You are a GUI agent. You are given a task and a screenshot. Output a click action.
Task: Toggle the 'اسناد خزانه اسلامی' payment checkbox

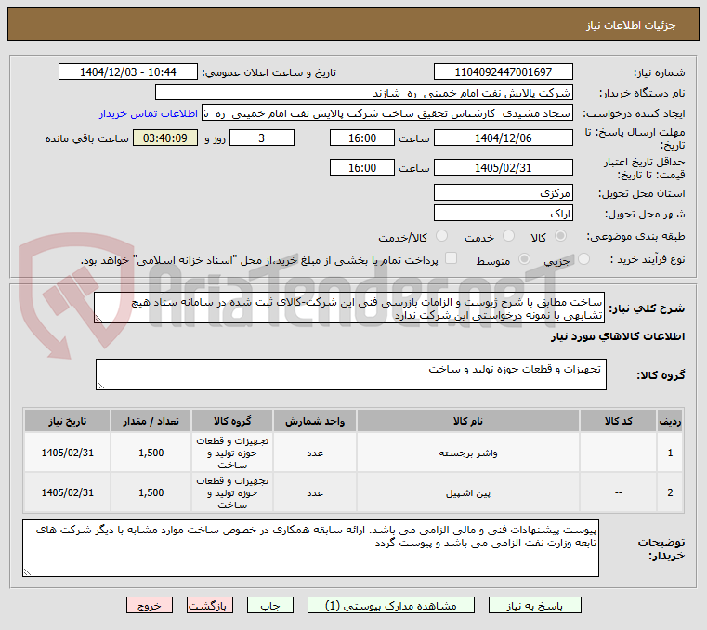tap(451, 258)
